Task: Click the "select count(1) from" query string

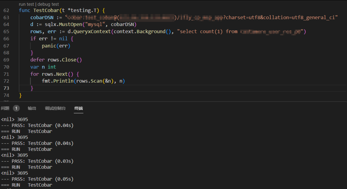Action: pyautogui.click(x=207, y=32)
